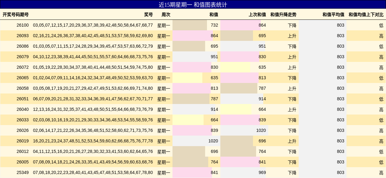The width and height of the screenshot is (386, 178).
Task: Click the title 近15期星期一 和值图表统计
Action: point(193,5)
